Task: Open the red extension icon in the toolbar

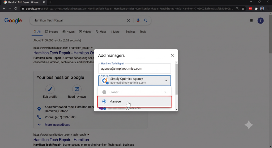Action: point(250,8)
